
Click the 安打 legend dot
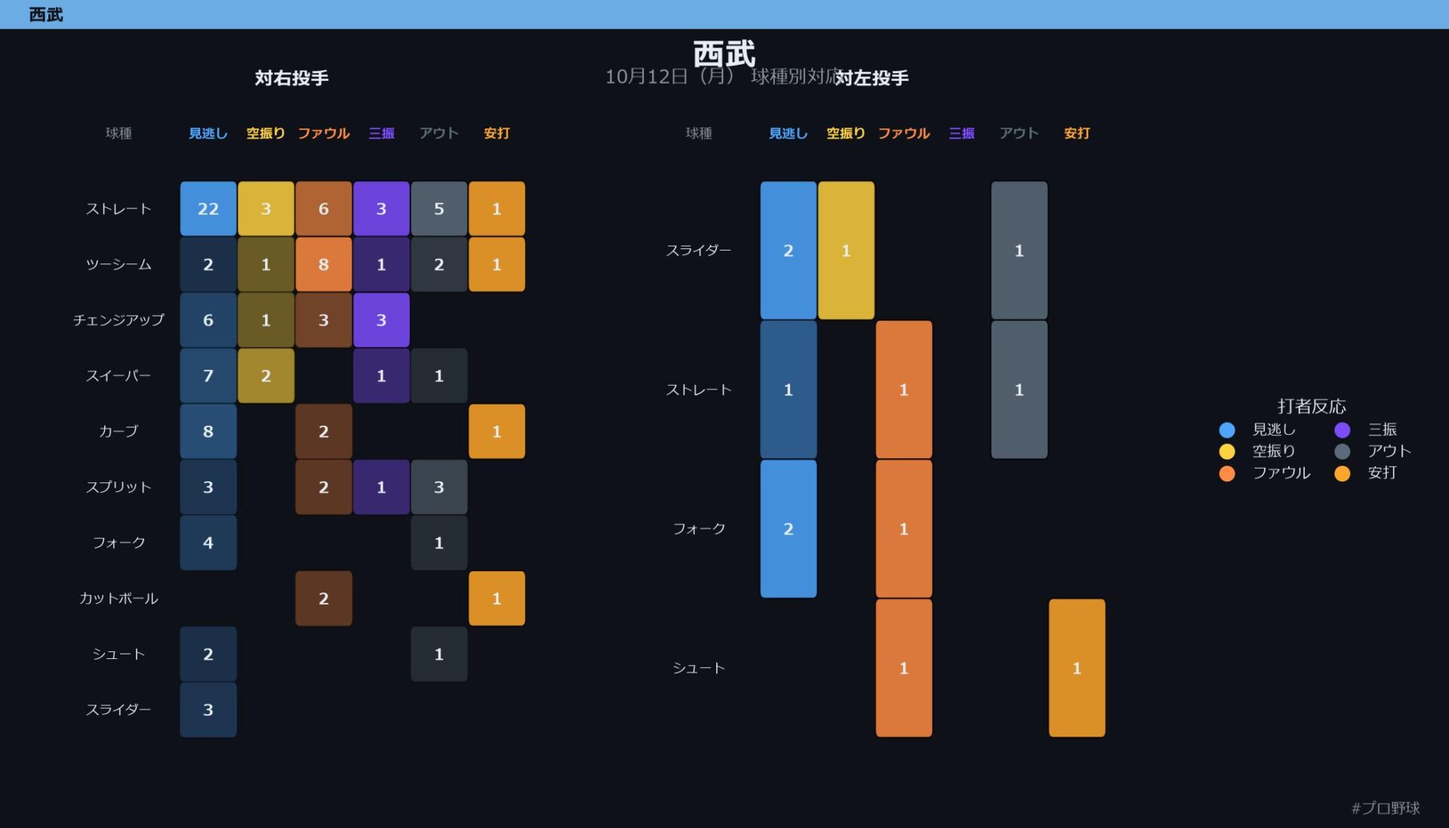coord(1342,473)
